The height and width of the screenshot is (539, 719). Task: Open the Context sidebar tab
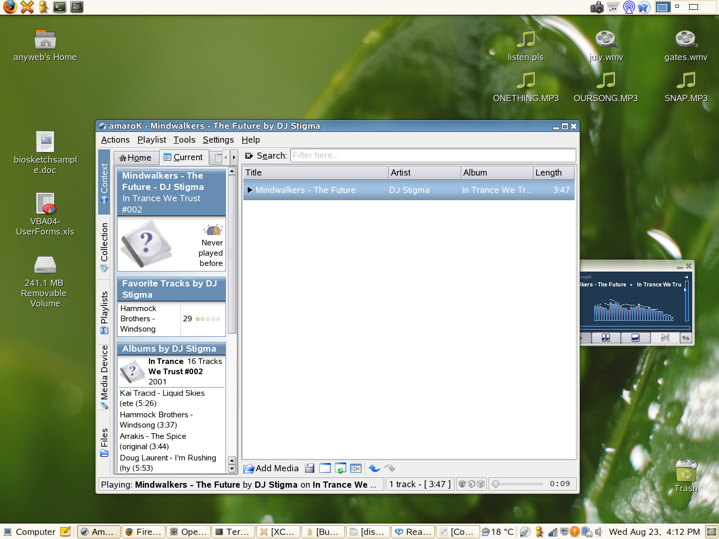104,182
